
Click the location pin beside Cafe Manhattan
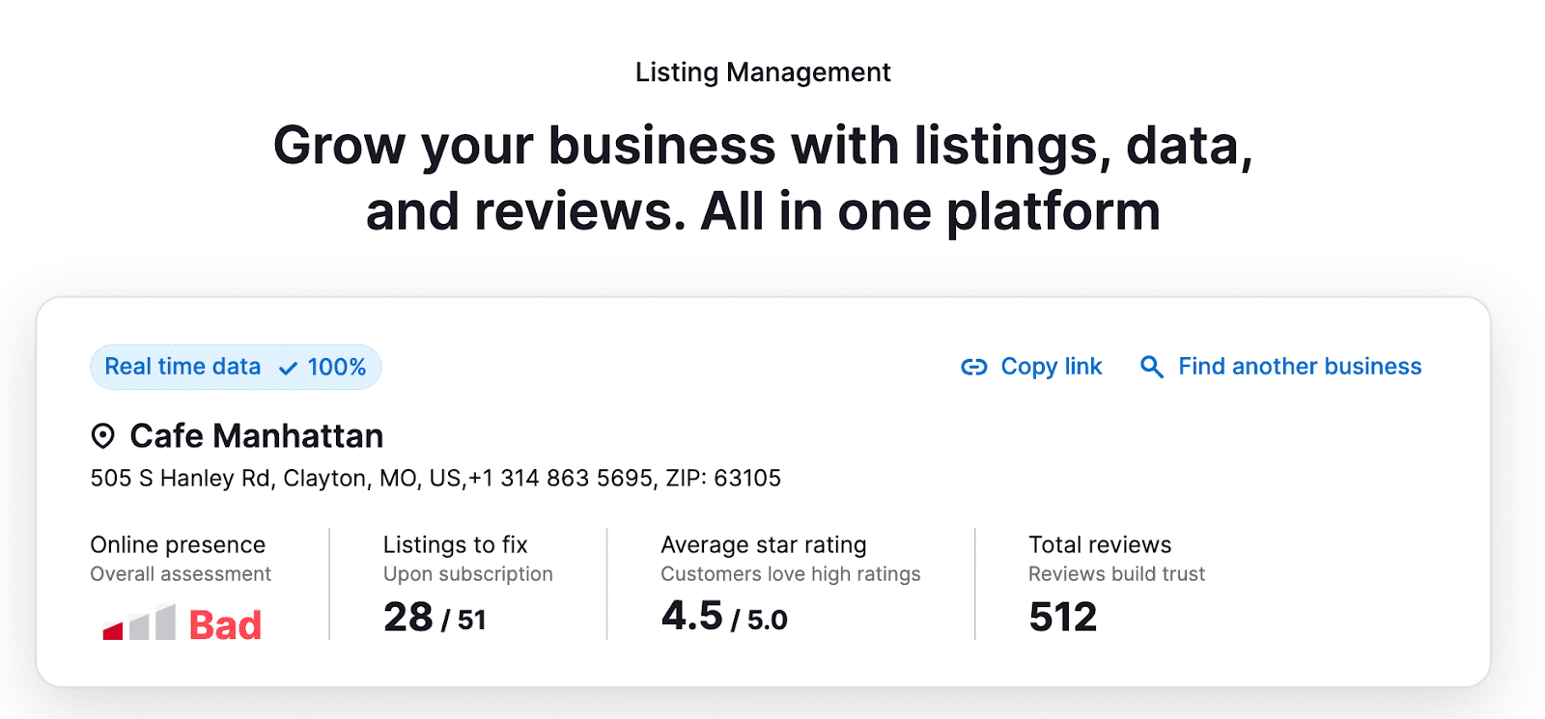point(103,435)
